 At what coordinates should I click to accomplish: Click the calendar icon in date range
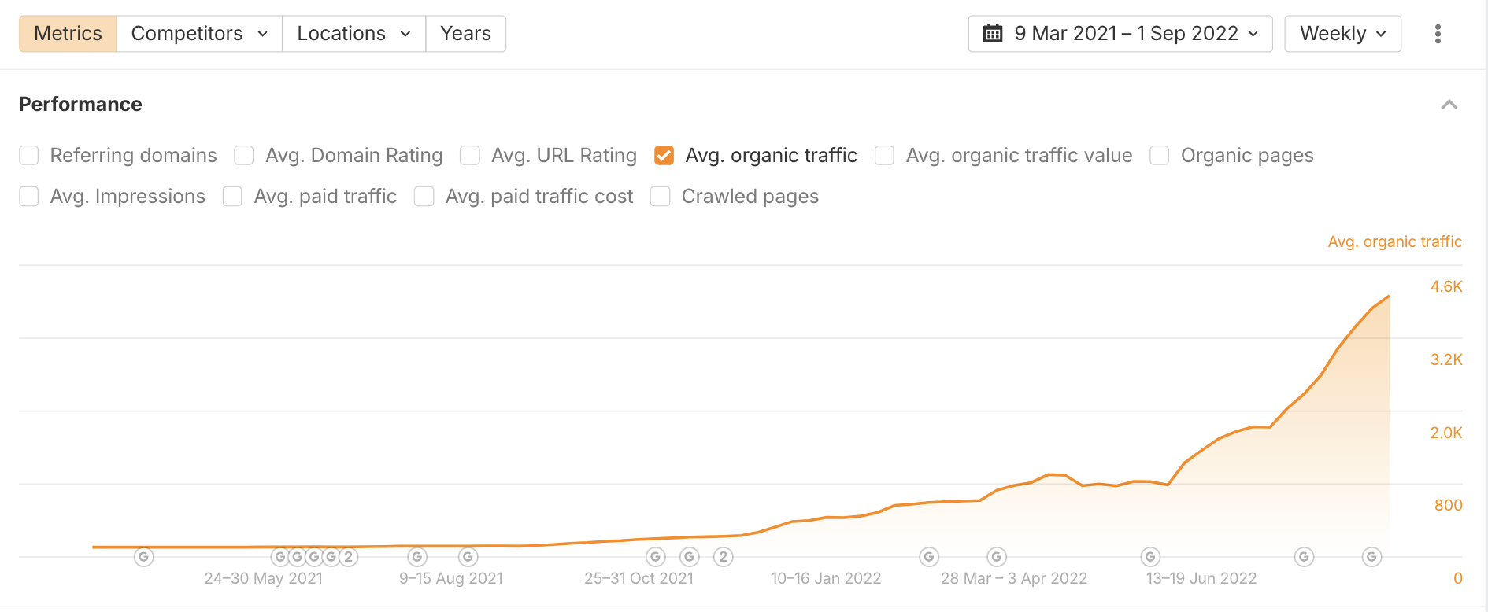click(993, 34)
